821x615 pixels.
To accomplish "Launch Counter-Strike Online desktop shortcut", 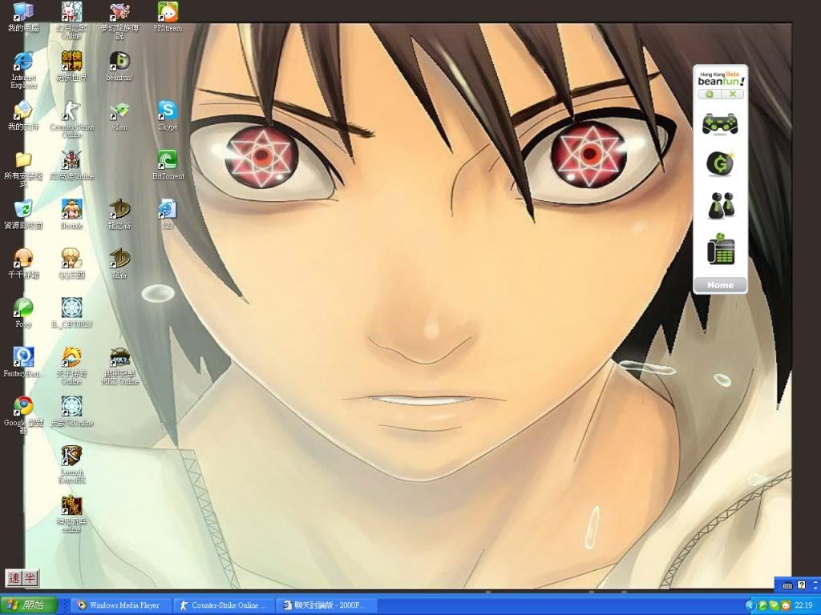I will tap(71, 111).
